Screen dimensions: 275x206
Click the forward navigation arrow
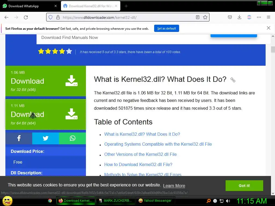tap(16, 17)
